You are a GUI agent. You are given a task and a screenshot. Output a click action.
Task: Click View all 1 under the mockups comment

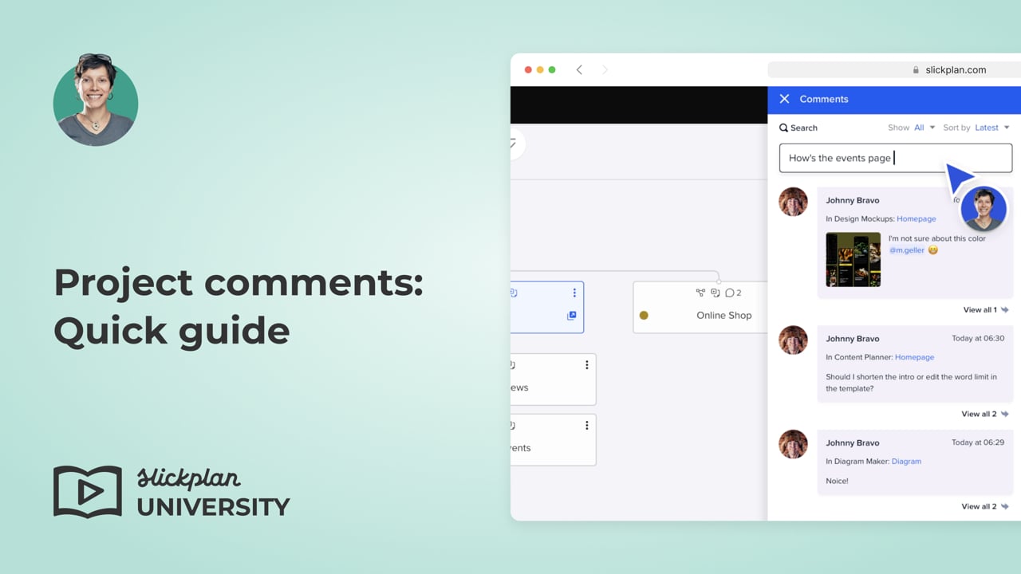click(x=985, y=309)
